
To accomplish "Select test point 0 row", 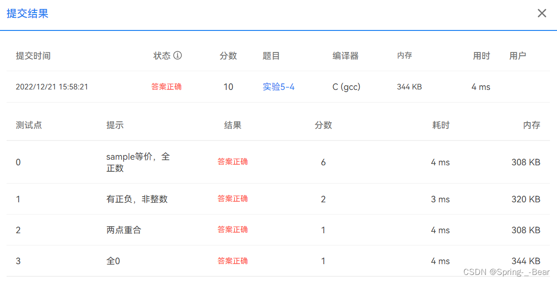I will pyautogui.click(x=18, y=162).
